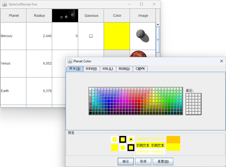
Task: Click the Radius column header
Action: (39, 16)
